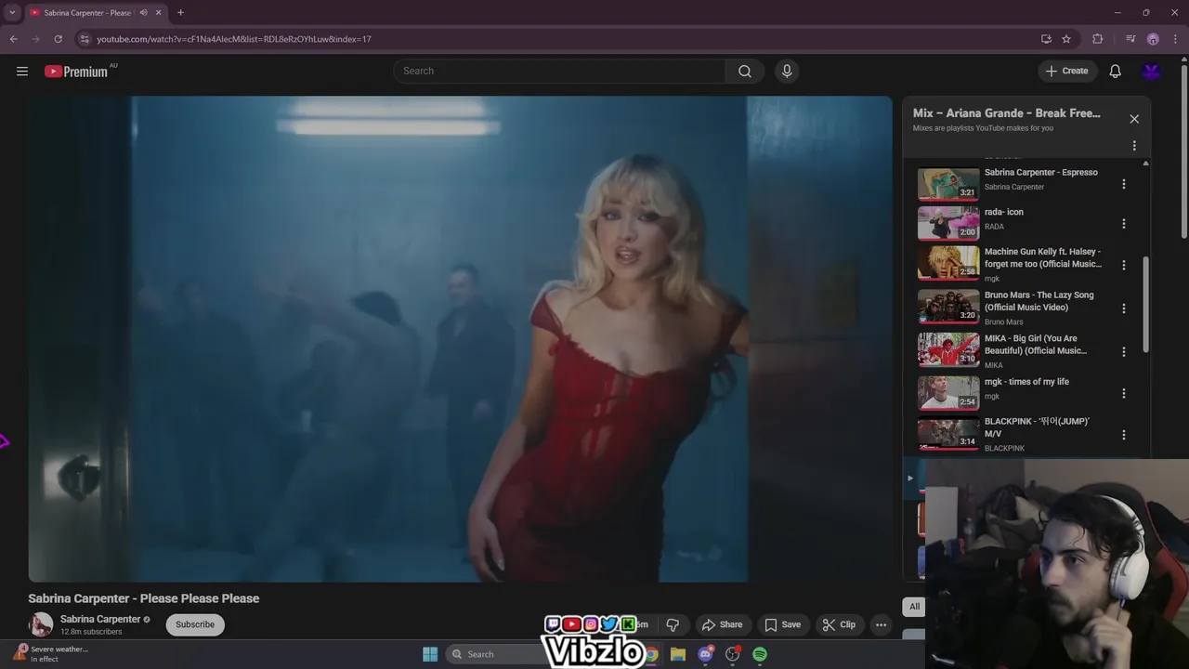Open more actions ellipsis under the video
Viewport: 1189px width, 669px height.
coord(881,624)
